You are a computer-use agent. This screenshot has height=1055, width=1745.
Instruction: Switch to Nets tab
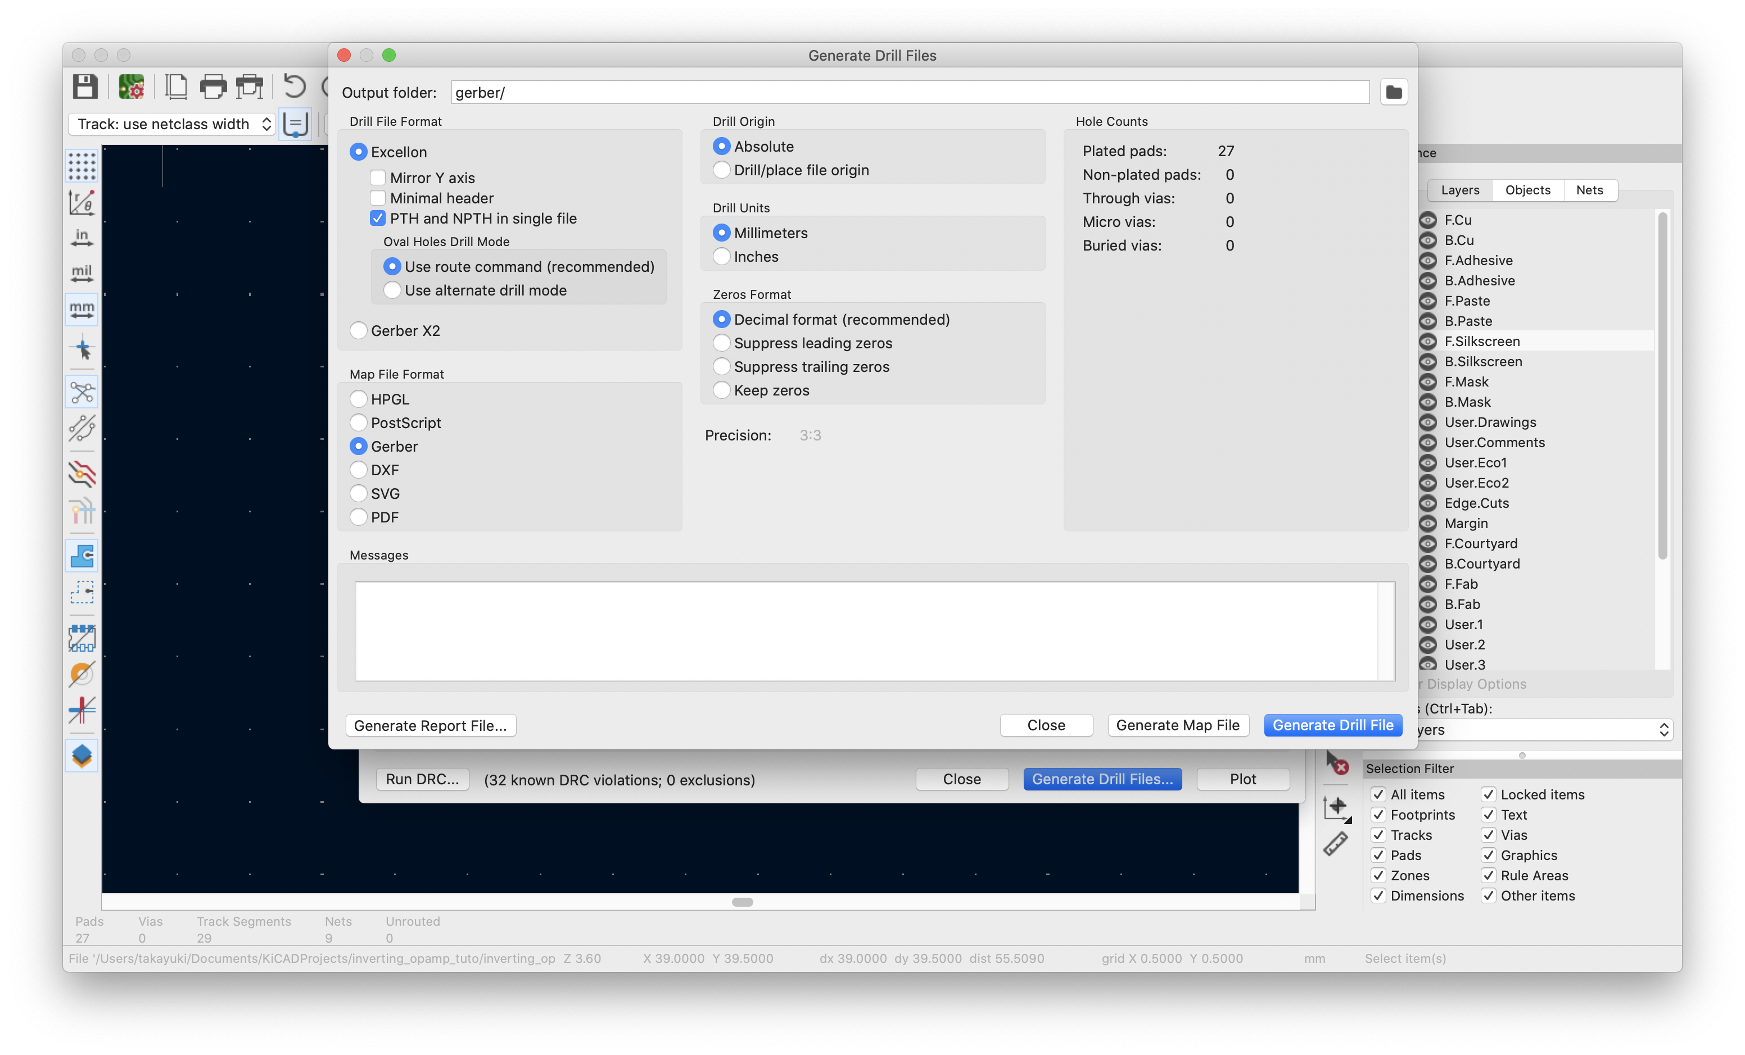click(x=1589, y=190)
